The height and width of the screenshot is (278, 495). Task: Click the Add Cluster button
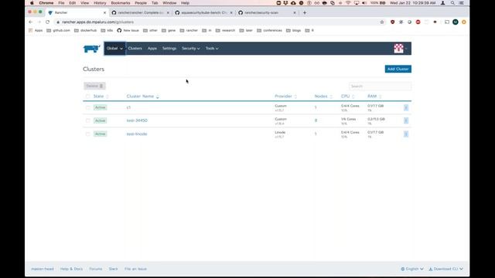pos(398,69)
